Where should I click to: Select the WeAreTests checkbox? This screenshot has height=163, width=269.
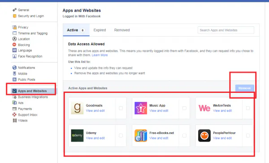(248, 108)
